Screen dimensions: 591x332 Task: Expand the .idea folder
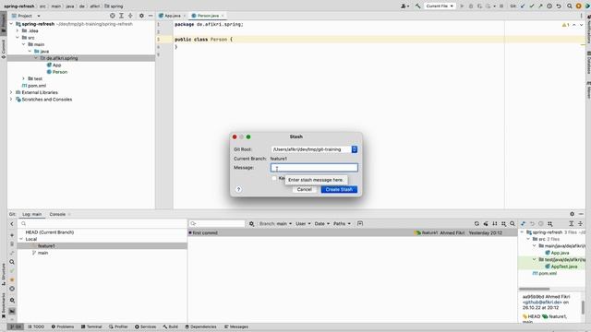tap(18, 30)
